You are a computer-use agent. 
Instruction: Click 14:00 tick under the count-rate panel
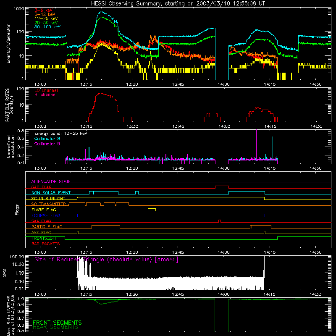[x=224, y=84]
